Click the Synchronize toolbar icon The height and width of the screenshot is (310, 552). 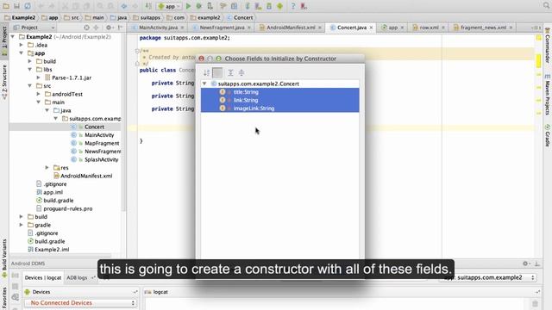[x=28, y=6]
